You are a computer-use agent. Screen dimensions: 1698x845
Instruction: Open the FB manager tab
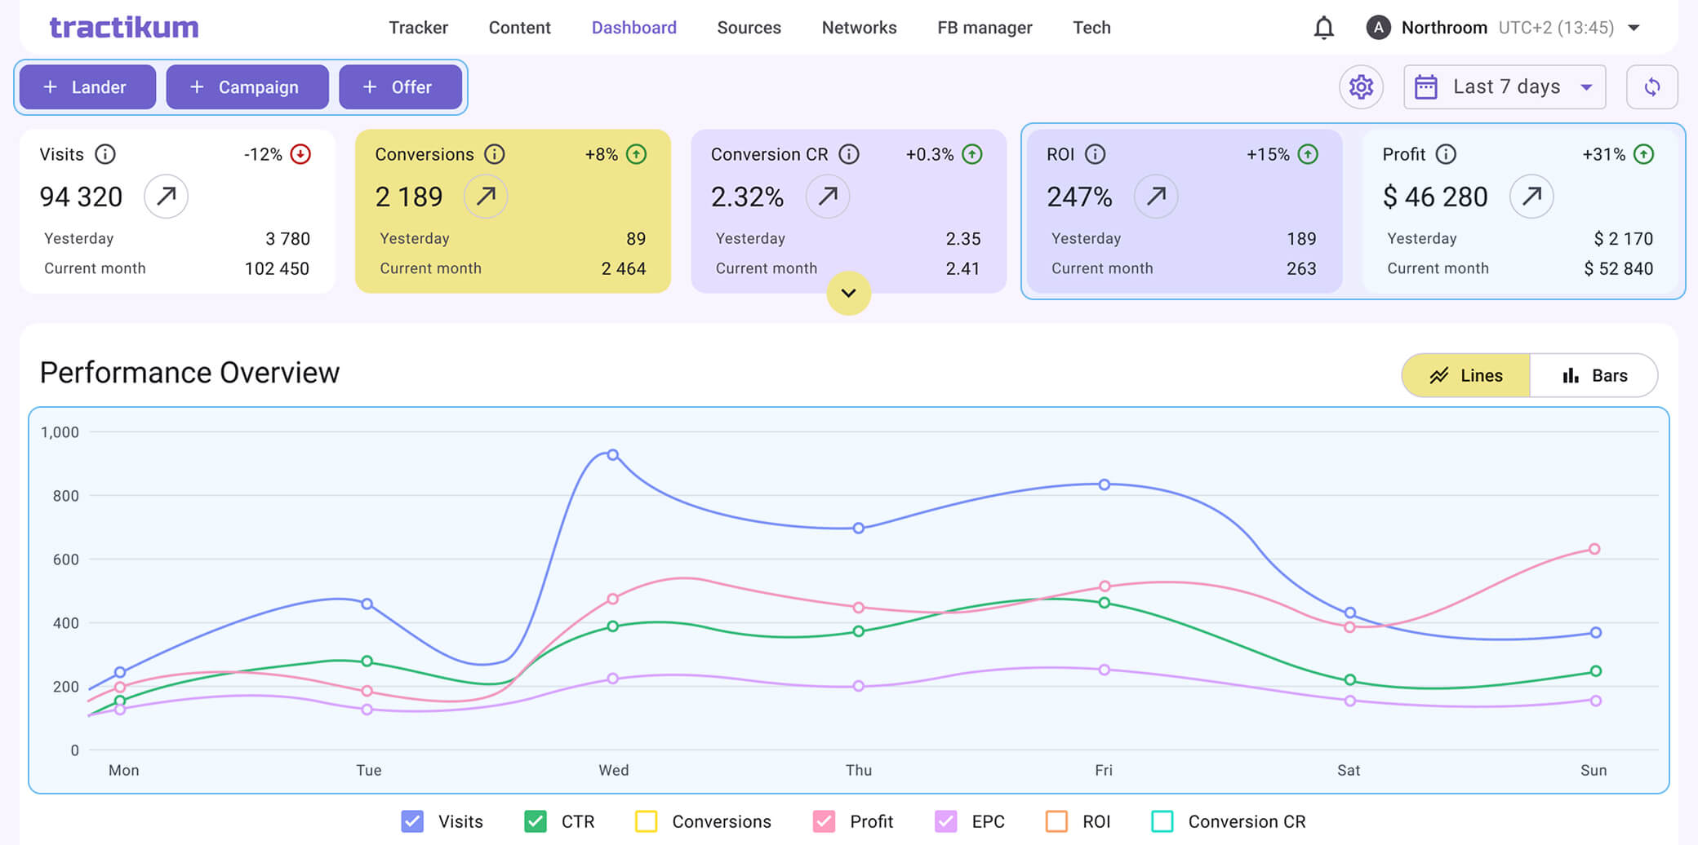coord(985,28)
